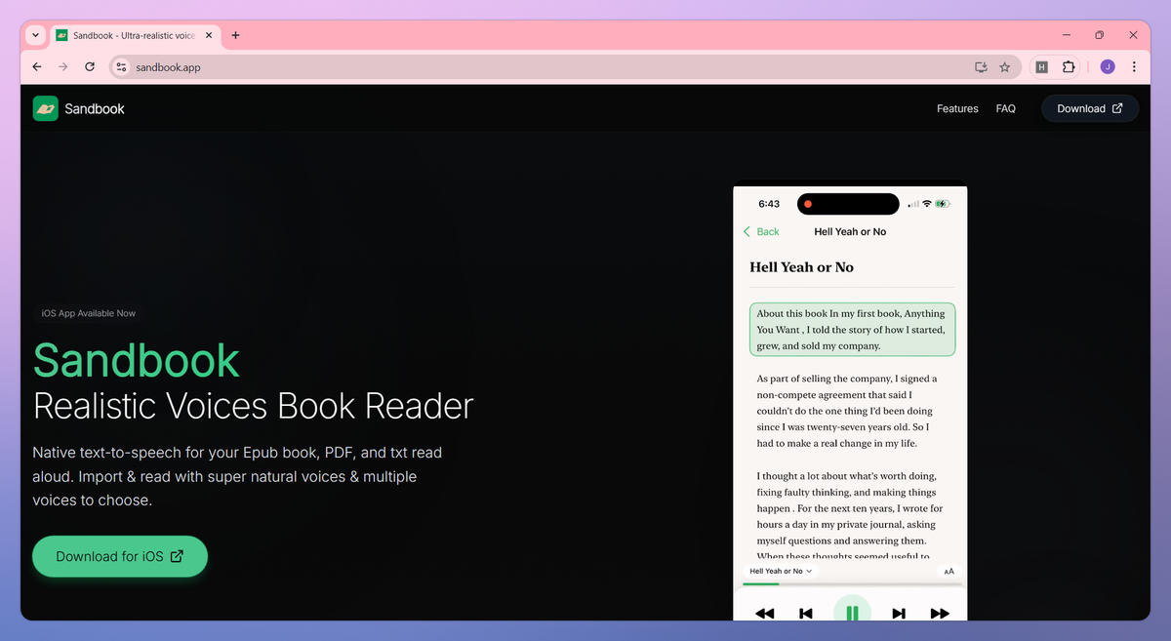Minimize the browser window
The height and width of the screenshot is (641, 1171).
(1066, 35)
